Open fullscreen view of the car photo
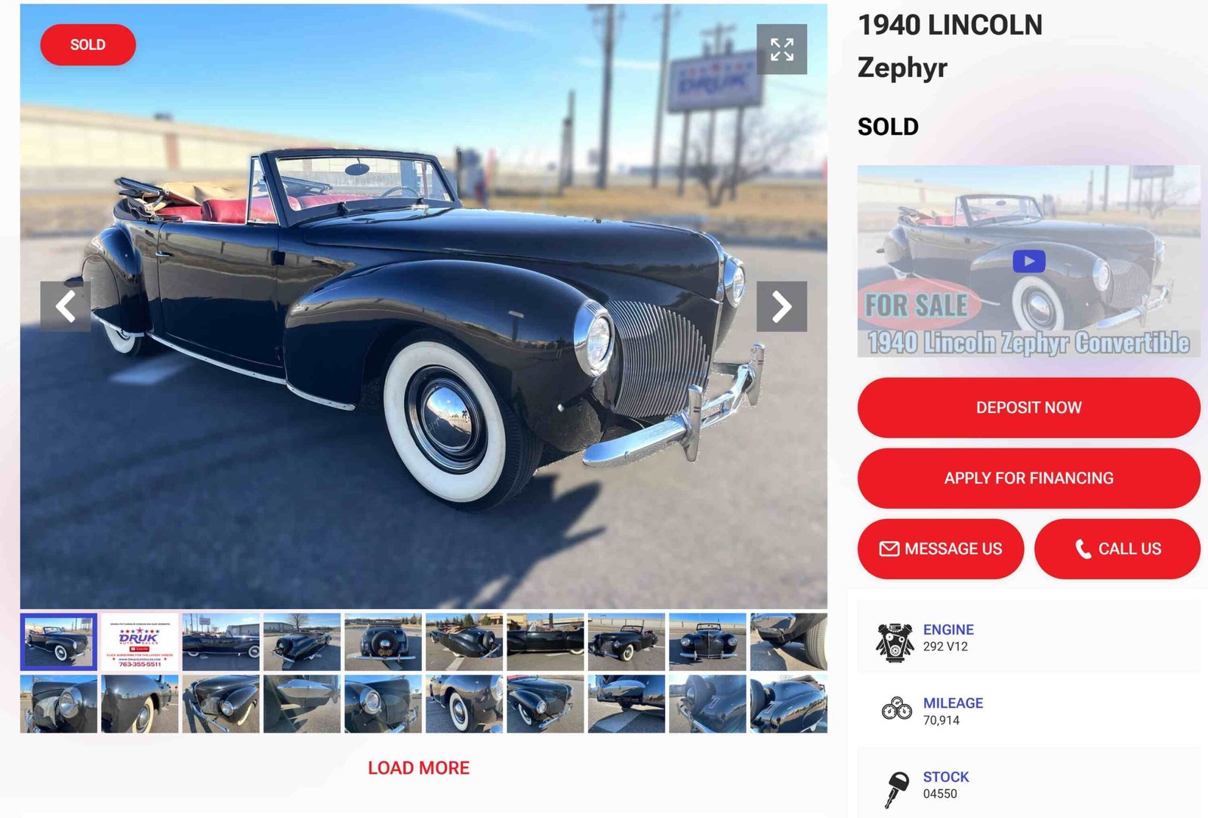 (781, 49)
